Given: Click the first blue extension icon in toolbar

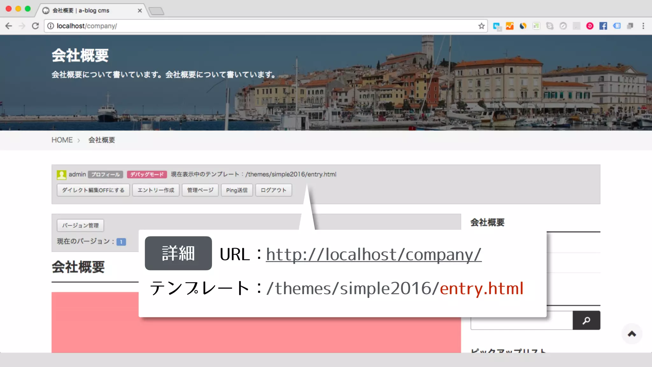Looking at the screenshot, I should click(497, 26).
